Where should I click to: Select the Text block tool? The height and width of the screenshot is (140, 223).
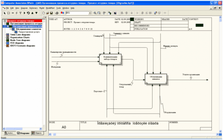pyautogui.click(x=20, y=13)
